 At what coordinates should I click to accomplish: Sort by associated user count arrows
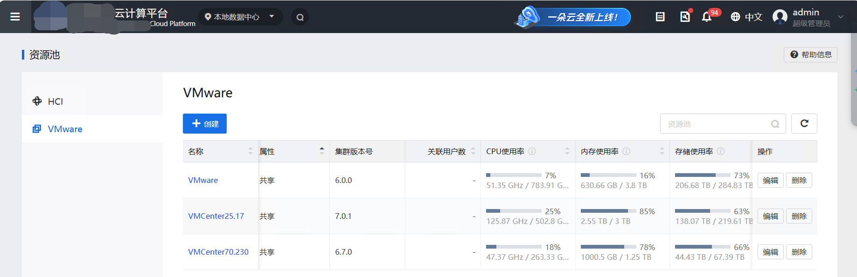(x=473, y=151)
